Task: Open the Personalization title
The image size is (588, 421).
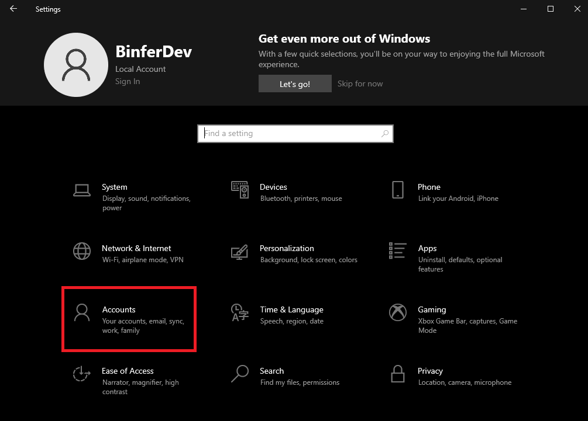Action: [287, 249]
